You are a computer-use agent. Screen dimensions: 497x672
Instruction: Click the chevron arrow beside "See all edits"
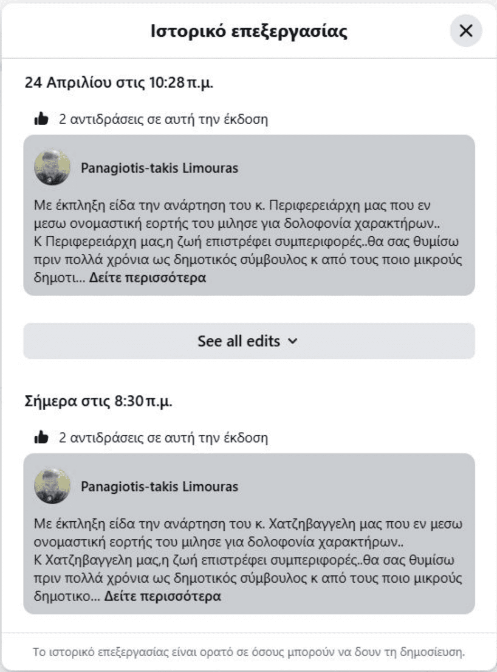click(x=293, y=341)
